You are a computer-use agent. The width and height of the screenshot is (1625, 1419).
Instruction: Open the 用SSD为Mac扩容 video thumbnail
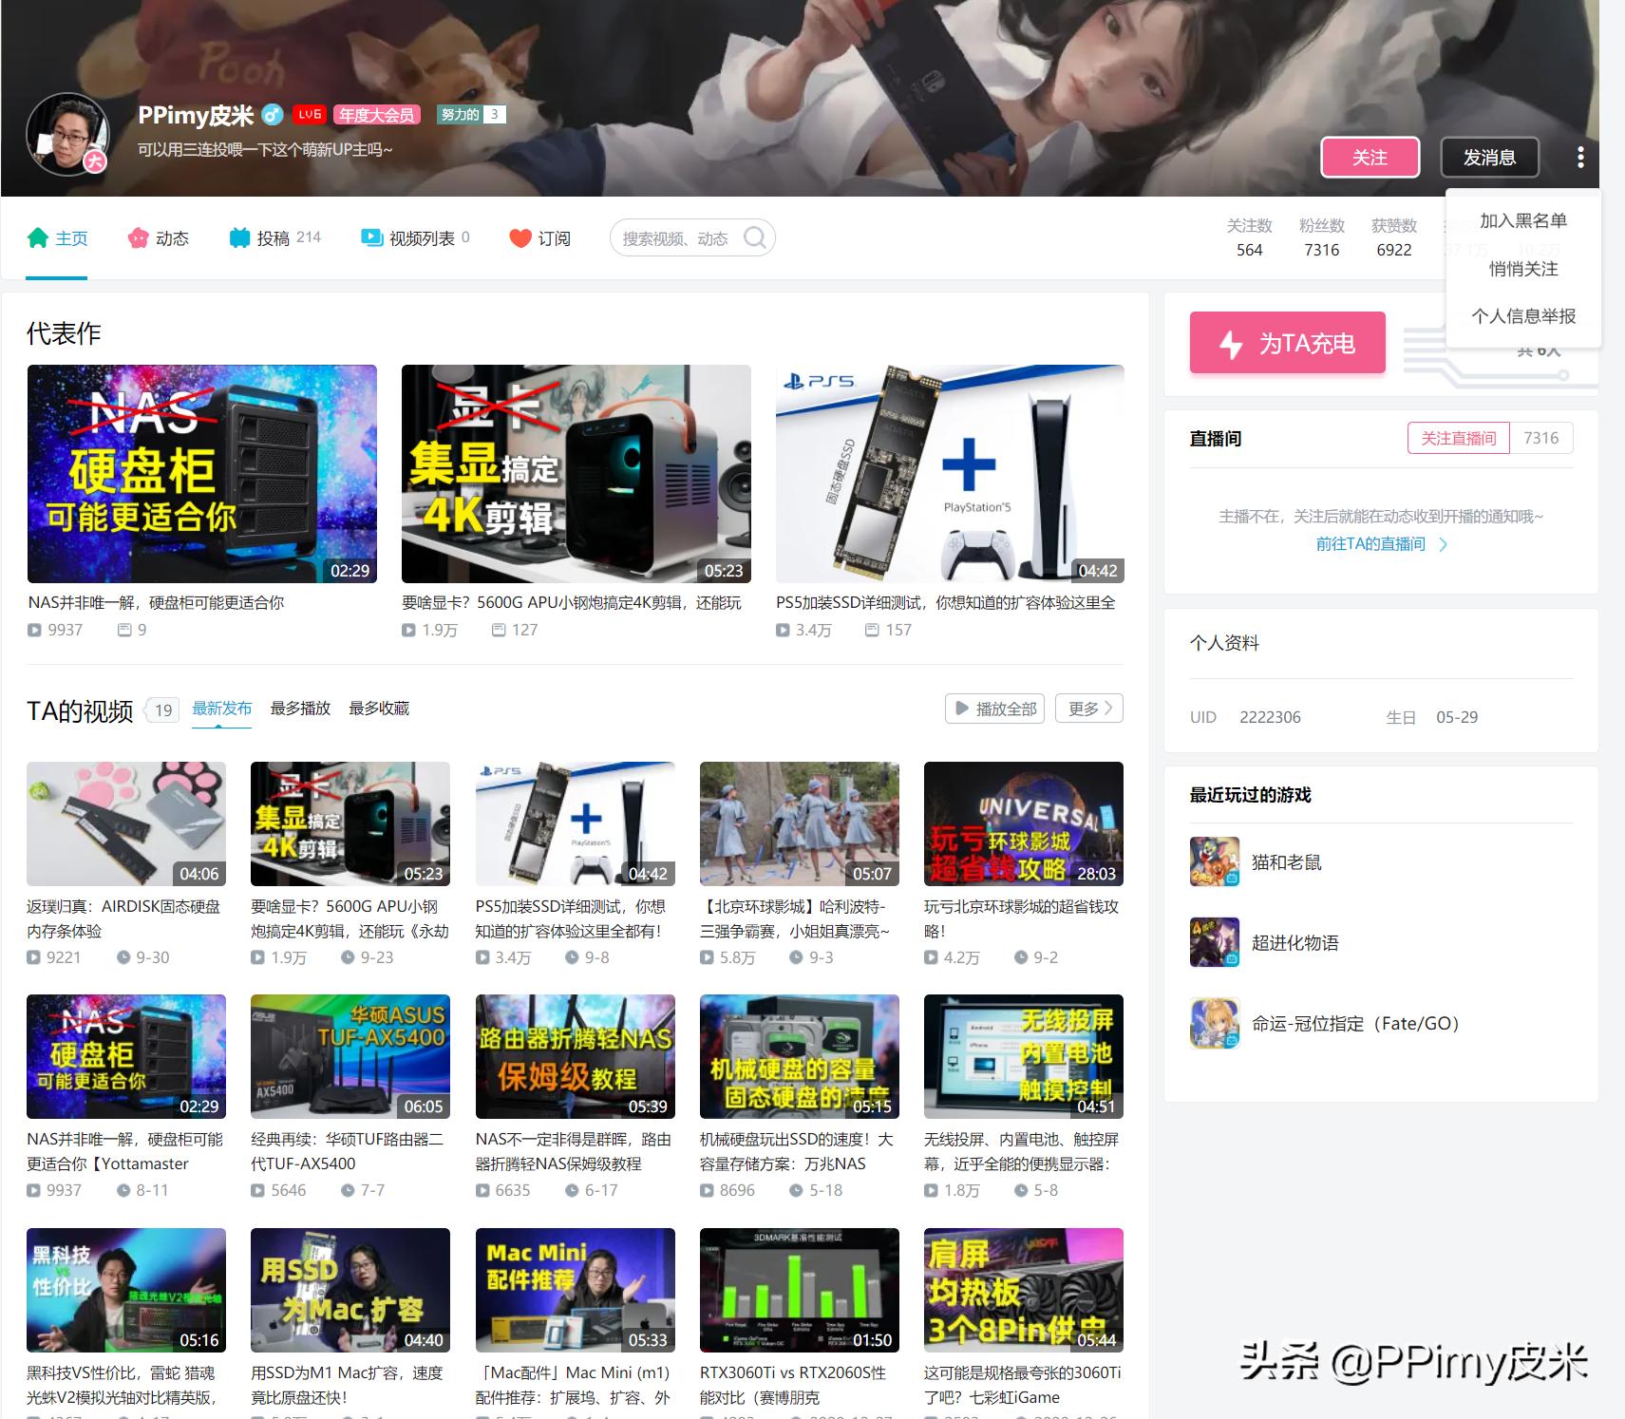click(x=350, y=1291)
